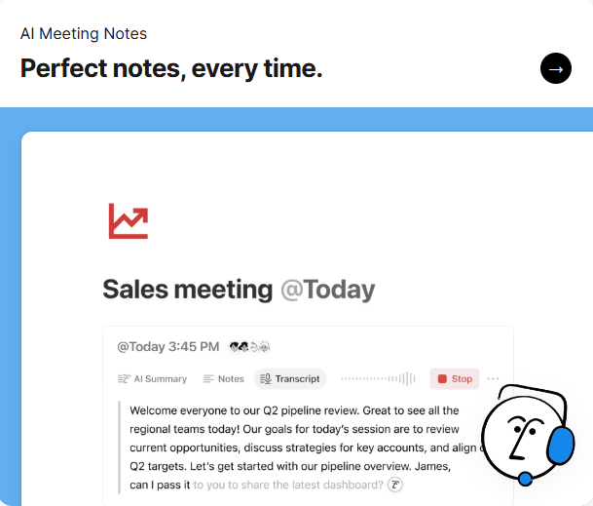Open the participant avatars group
Screen dimensions: 593x506
point(249,346)
